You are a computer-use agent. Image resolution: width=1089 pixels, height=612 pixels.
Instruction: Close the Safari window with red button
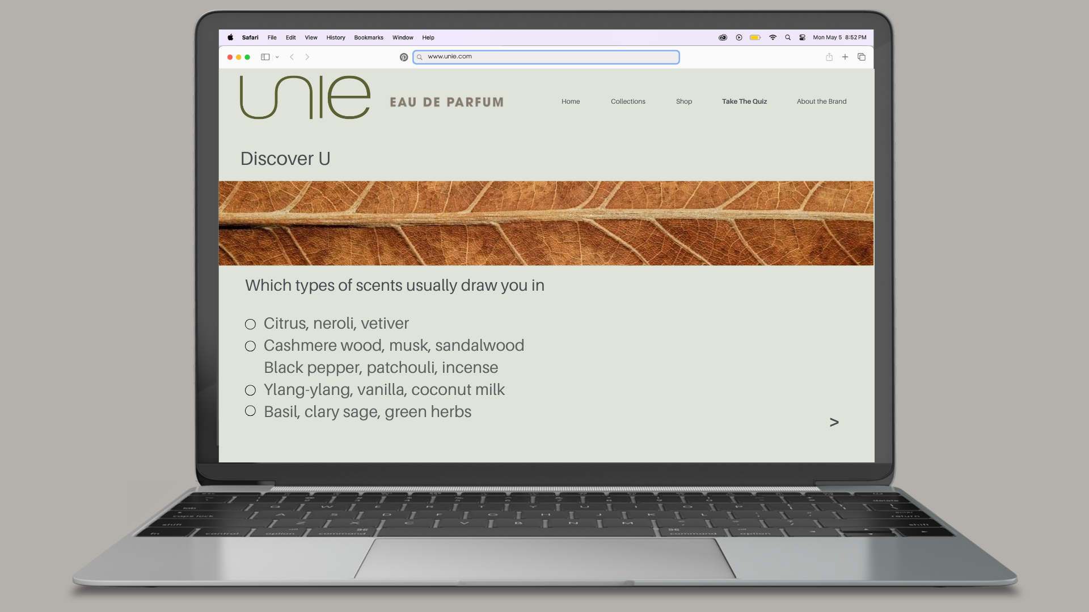pyautogui.click(x=230, y=57)
